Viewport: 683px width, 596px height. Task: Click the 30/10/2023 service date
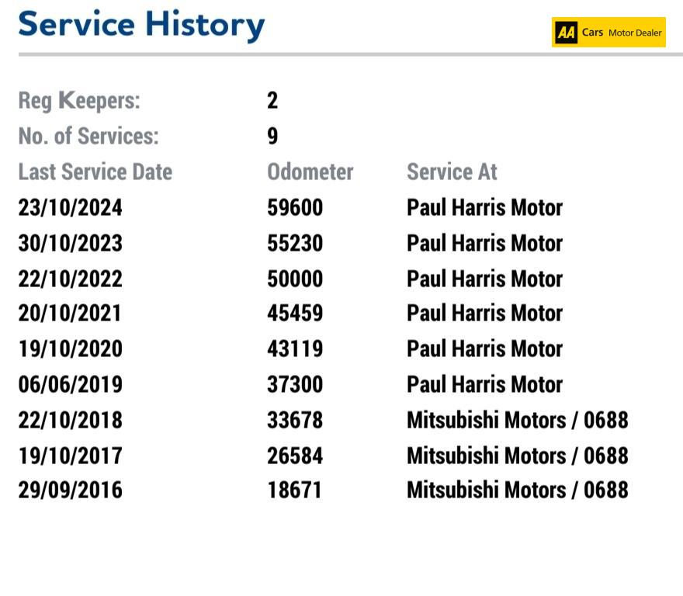[71, 243]
